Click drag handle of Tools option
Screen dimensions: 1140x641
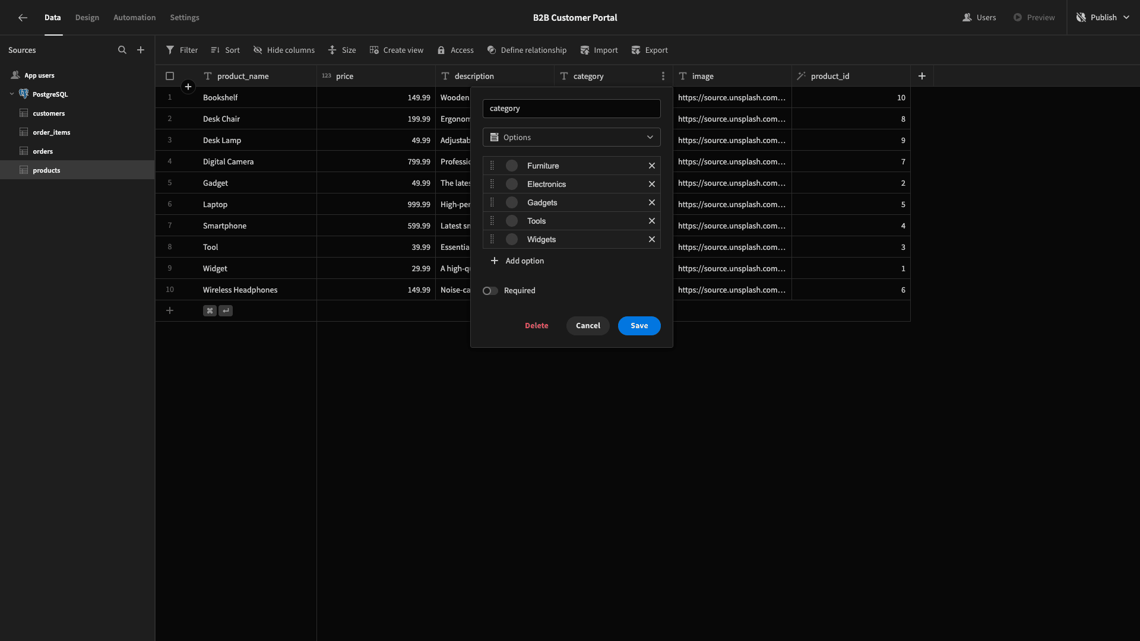pyautogui.click(x=492, y=221)
